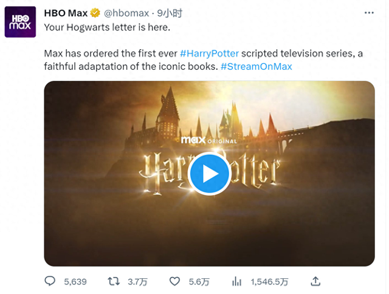389x294 pixels.
Task: Like the tweet with the heart icon
Action: (x=174, y=281)
